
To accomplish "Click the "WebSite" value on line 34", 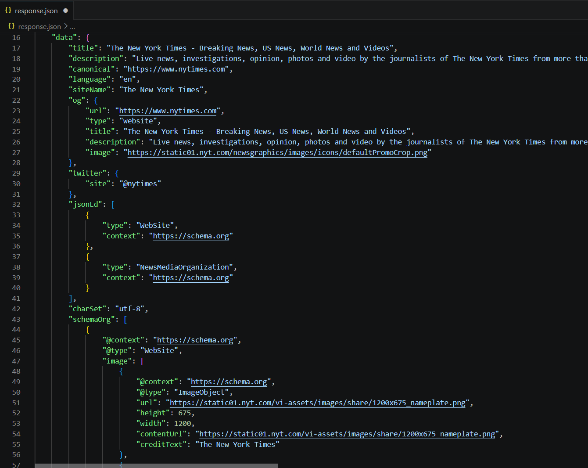I will [x=155, y=225].
